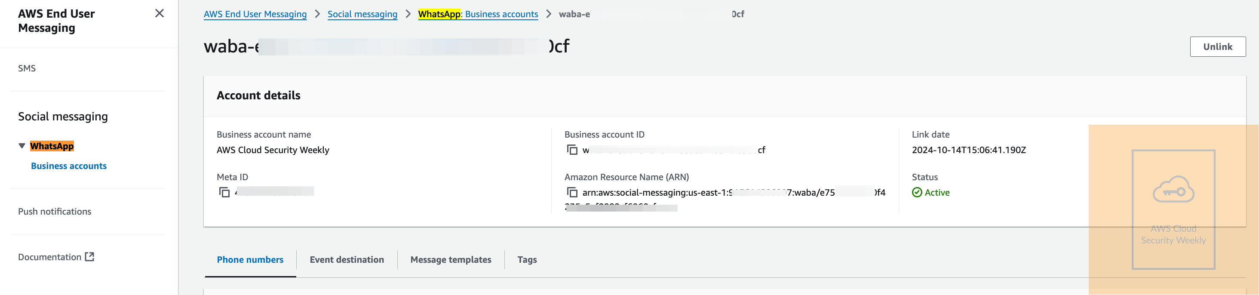Close the AWS End User Messaging sidebar
This screenshot has width=1259, height=295.
160,13
